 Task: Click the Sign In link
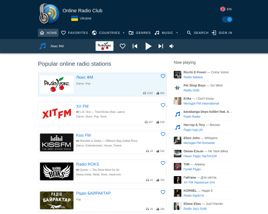(222, 33)
